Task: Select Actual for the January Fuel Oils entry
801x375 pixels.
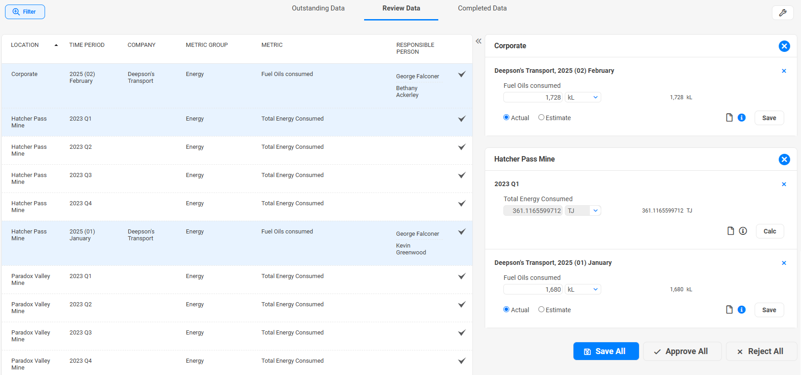Action: 506,309
